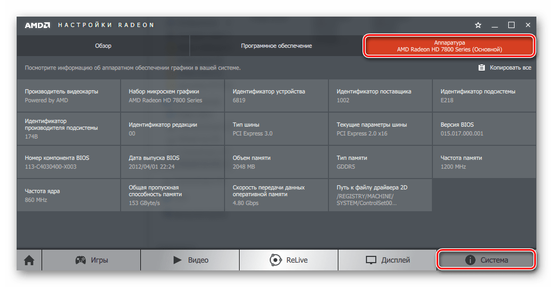This screenshot has width=553, height=287.
Task: Click the Производитель видеокарты tile
Action: [69, 95]
